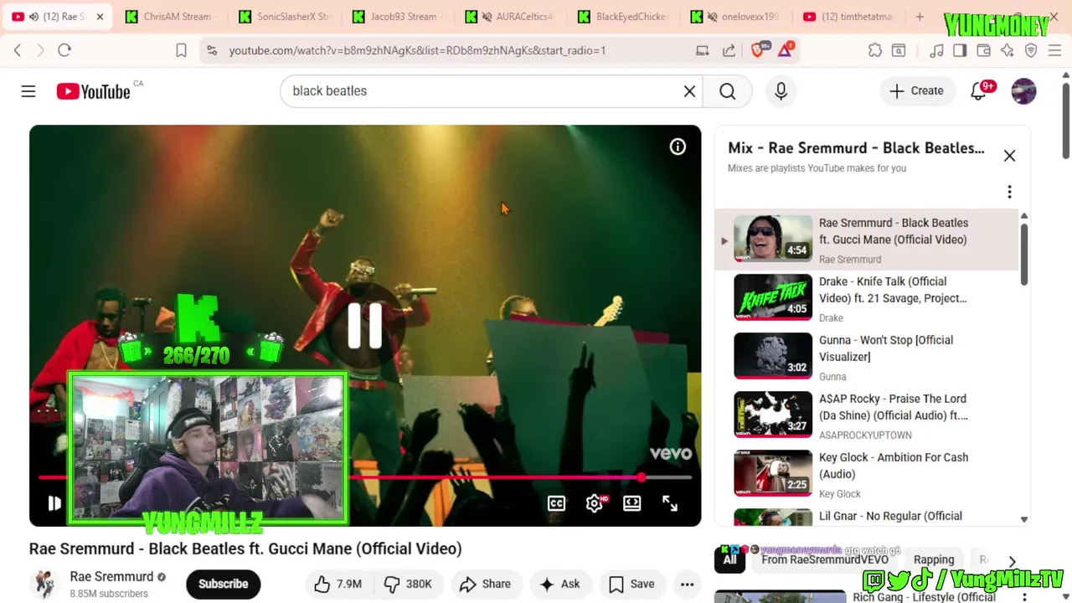Image resolution: width=1072 pixels, height=603 pixels.
Task: Open Brave Rewards triangle icon
Action: click(786, 50)
